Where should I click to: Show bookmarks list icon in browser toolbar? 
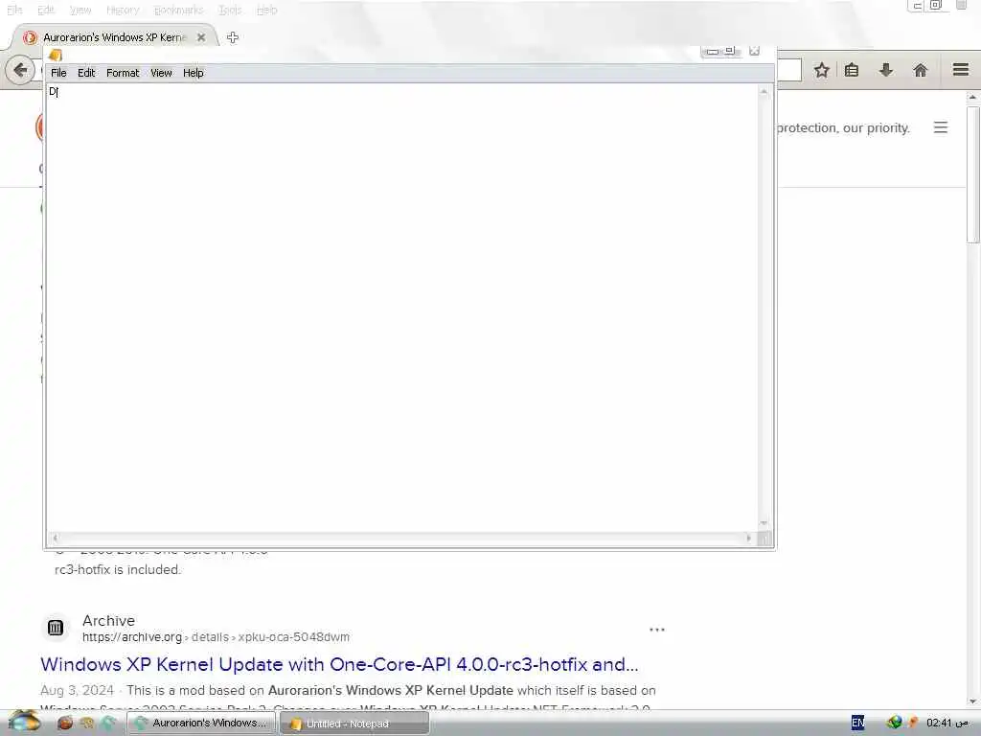coord(852,70)
